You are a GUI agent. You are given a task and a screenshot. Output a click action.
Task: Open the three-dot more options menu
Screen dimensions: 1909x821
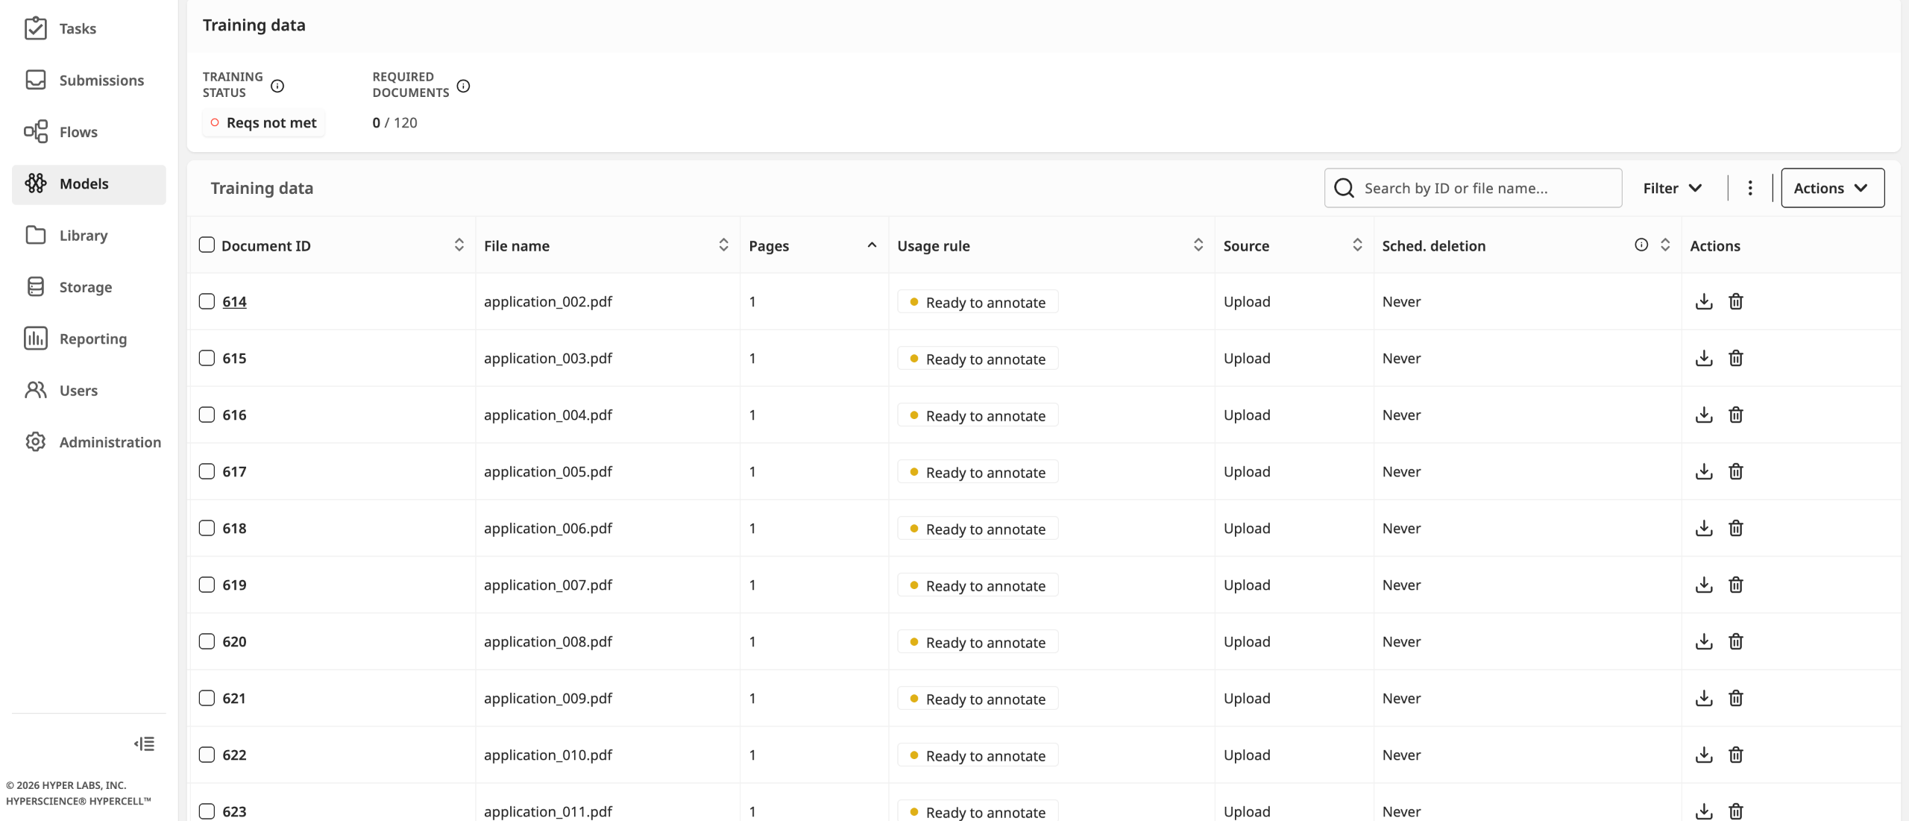(x=1749, y=188)
